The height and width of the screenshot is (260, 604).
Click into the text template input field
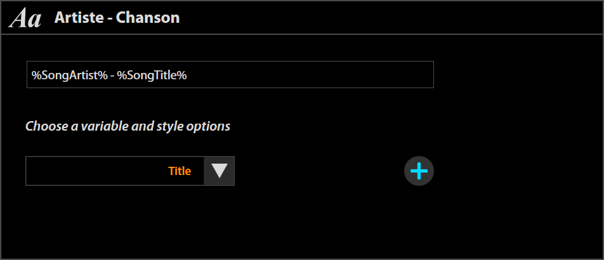point(230,75)
